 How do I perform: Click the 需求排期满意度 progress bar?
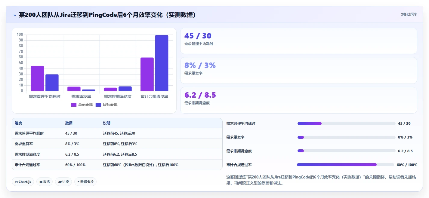tap(346, 151)
